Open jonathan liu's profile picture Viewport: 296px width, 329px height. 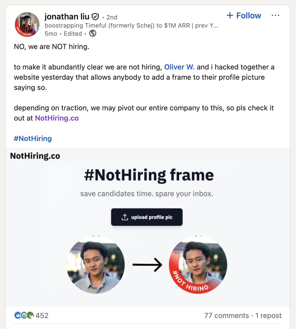pos(27,25)
